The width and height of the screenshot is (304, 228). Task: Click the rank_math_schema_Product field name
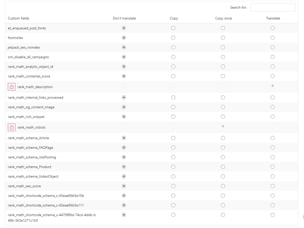click(30, 167)
